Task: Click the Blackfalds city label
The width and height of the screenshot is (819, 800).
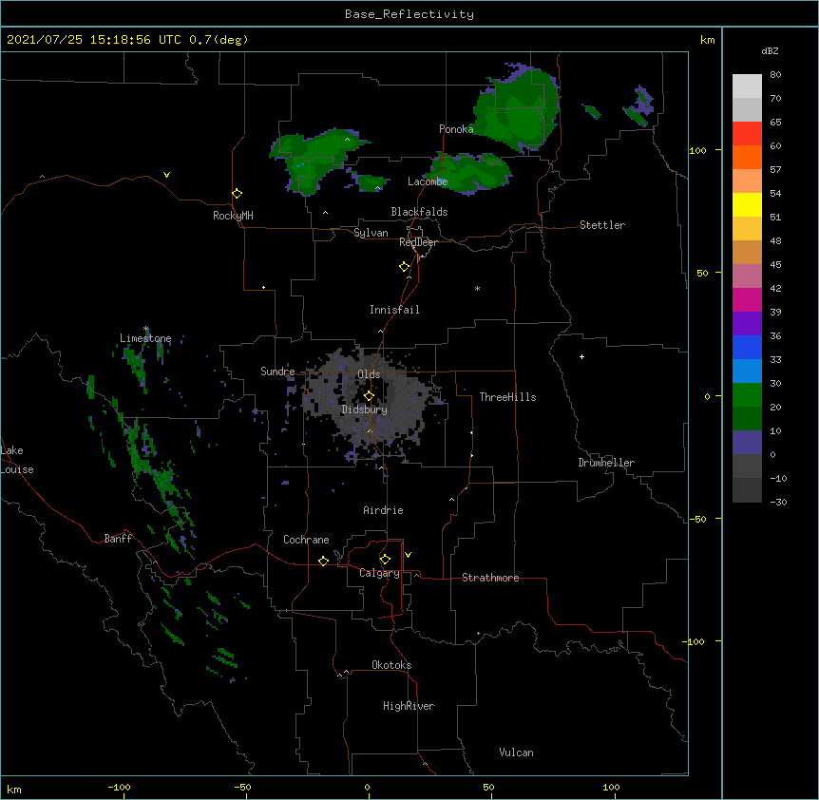Action: pyautogui.click(x=419, y=212)
